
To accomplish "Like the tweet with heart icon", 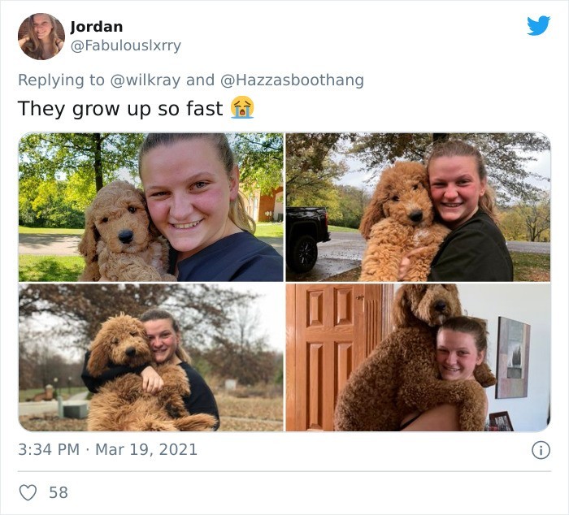I will pyautogui.click(x=28, y=492).
